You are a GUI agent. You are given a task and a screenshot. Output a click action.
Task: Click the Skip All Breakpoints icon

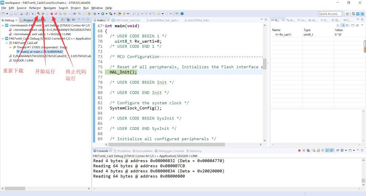[33, 14]
